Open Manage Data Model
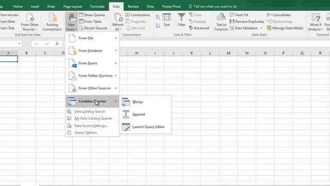Image resolution: width=330 pixels, height=186 pixels. 285,28
